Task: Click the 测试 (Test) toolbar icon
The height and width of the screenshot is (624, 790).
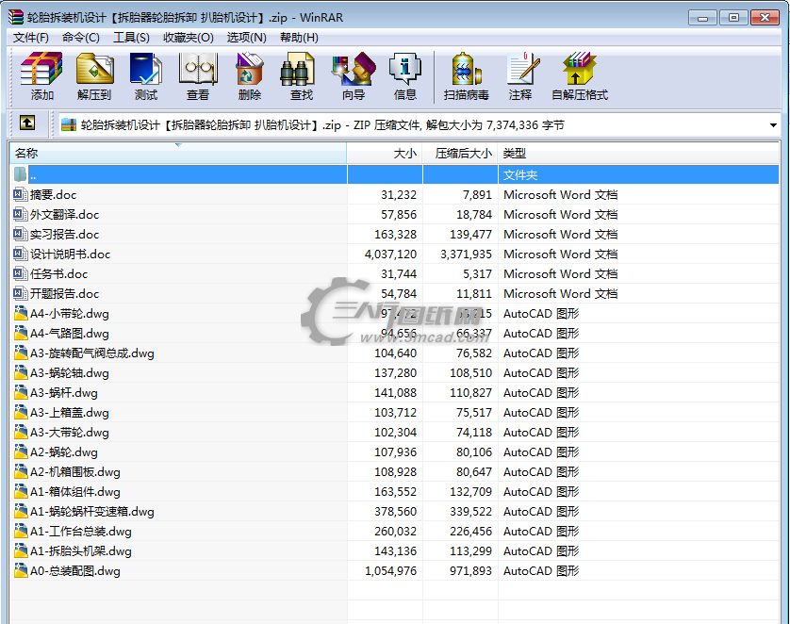Action: tap(145, 69)
